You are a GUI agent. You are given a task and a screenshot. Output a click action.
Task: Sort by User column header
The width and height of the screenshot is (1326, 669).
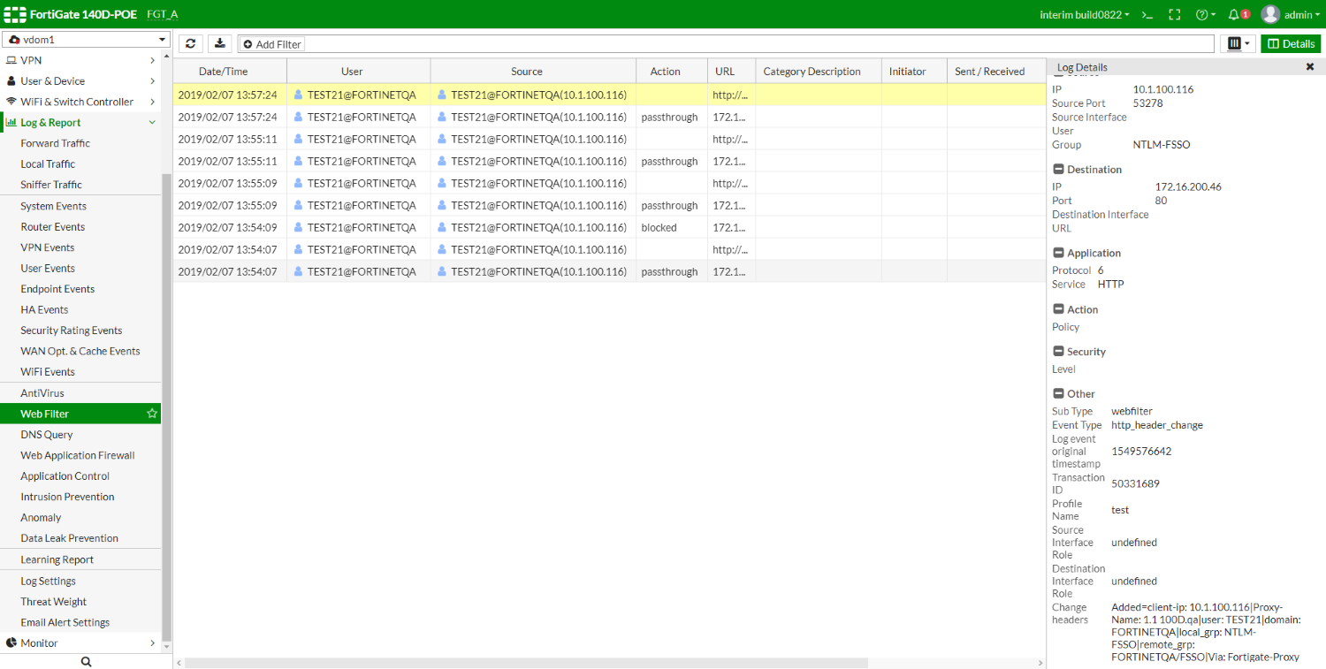point(359,72)
